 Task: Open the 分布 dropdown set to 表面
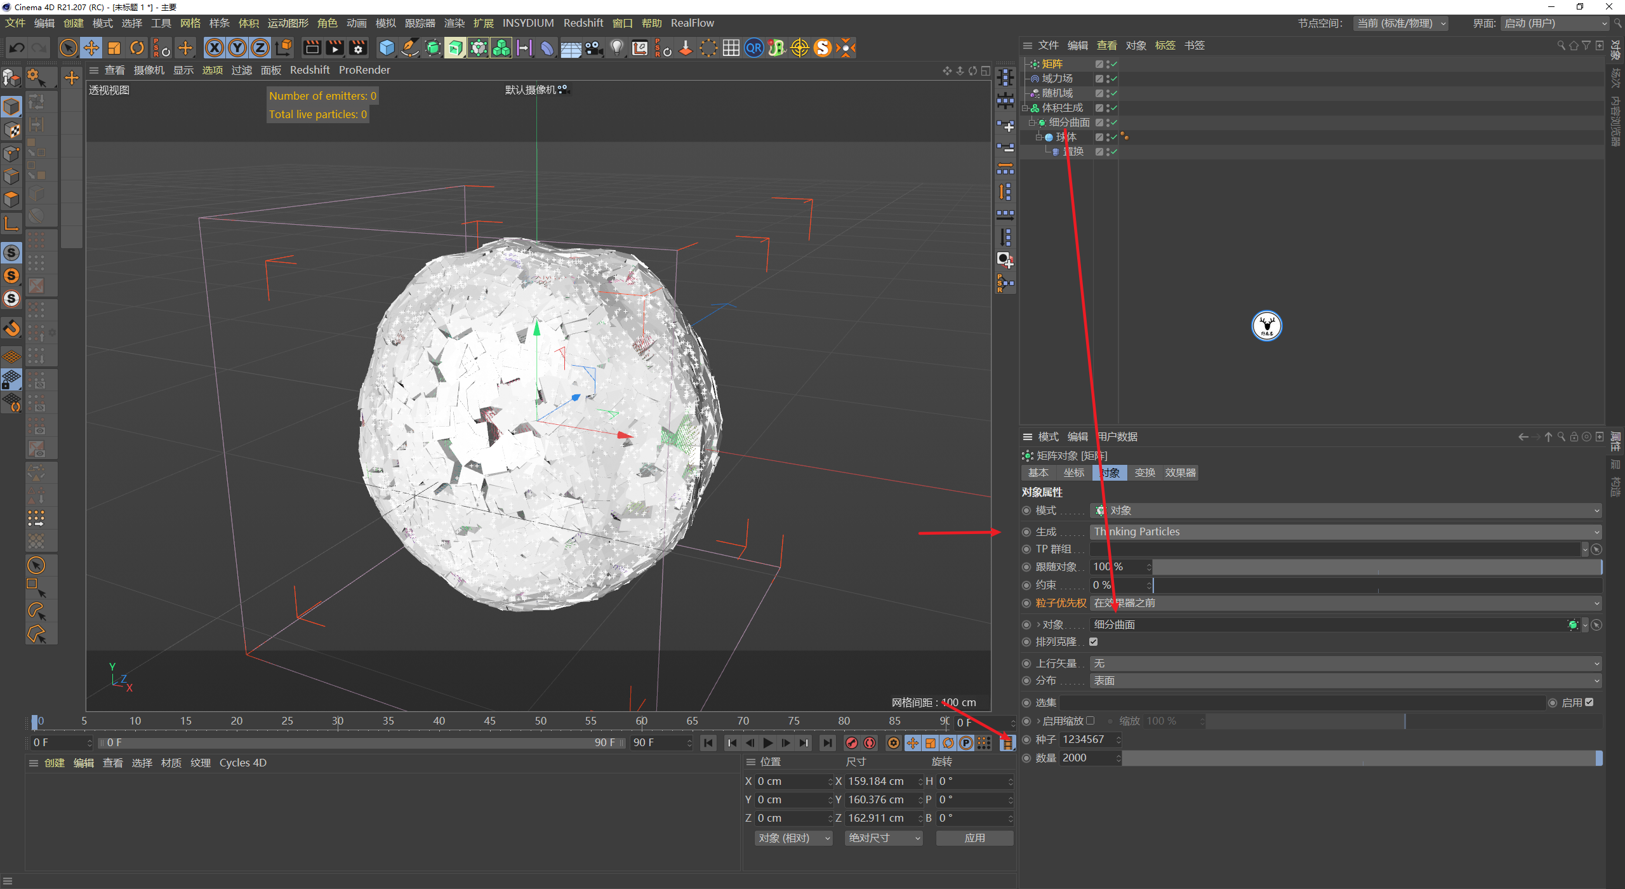(x=1346, y=681)
